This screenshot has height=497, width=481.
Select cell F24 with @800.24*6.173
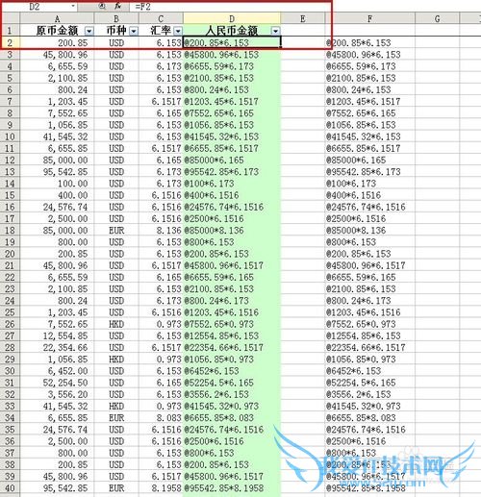click(x=369, y=301)
